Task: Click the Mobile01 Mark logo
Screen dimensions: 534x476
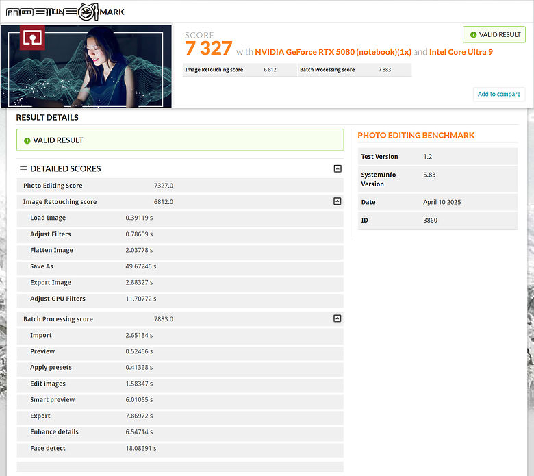Action: click(x=65, y=12)
